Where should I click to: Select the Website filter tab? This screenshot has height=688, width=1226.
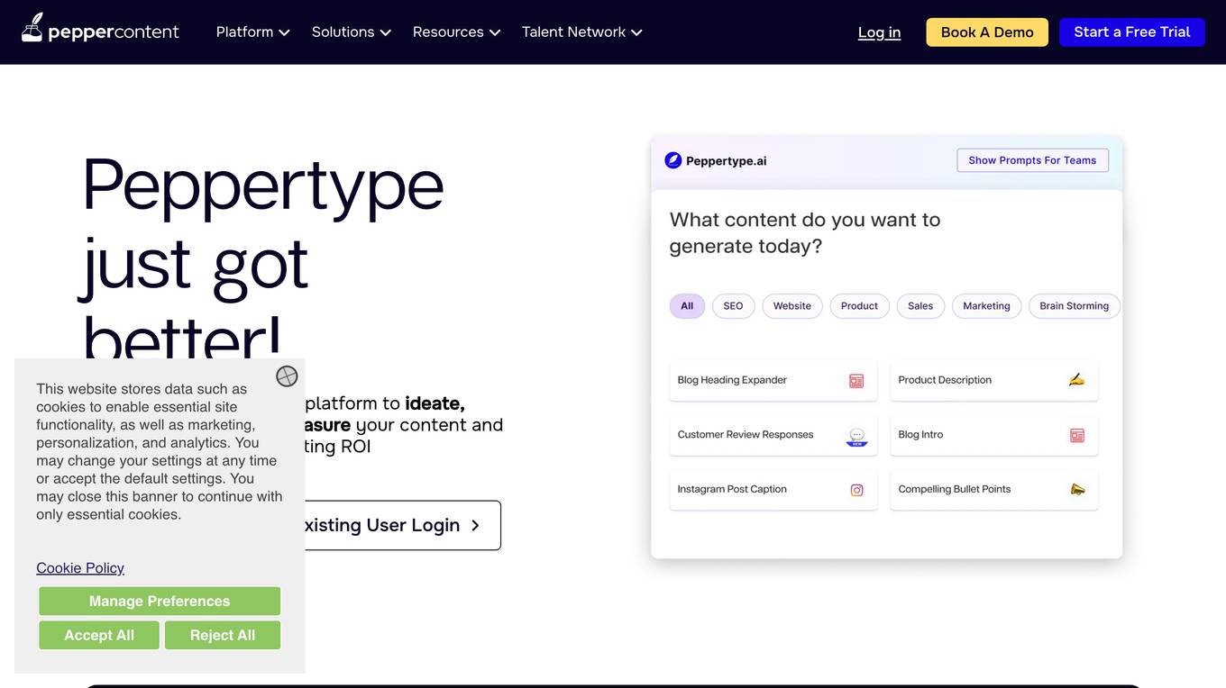point(792,306)
